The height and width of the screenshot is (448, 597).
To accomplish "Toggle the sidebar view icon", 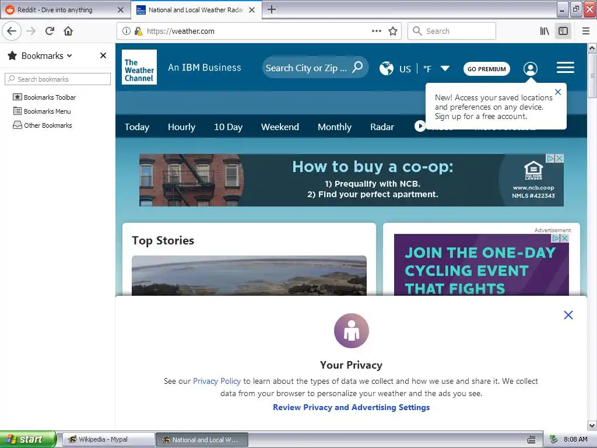I will [x=563, y=31].
